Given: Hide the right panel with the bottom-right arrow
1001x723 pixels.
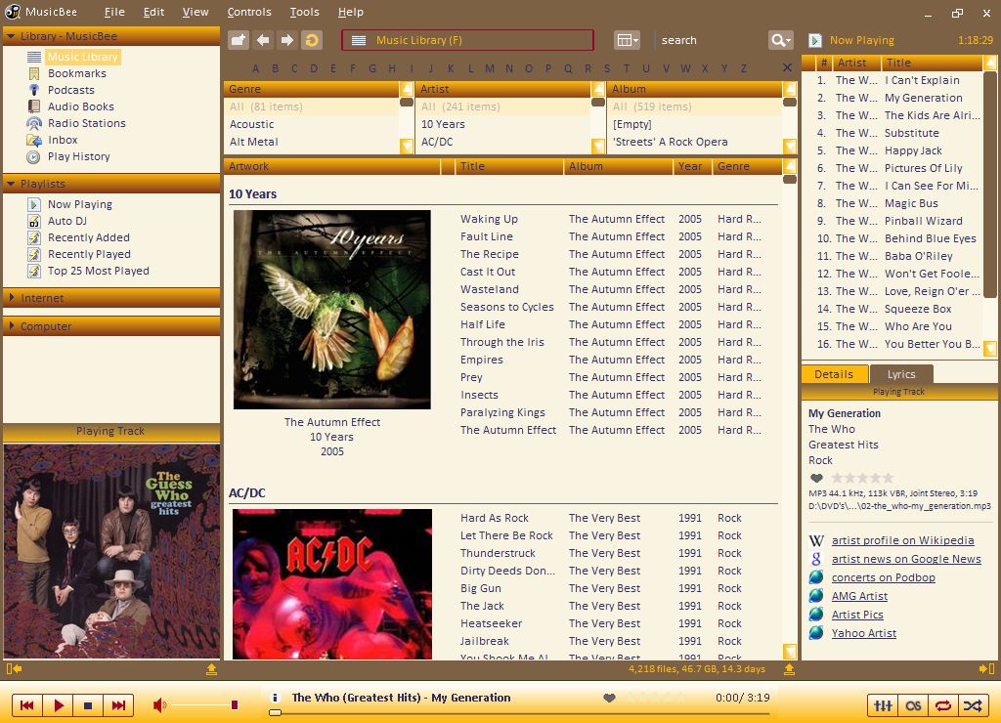Looking at the screenshot, I should pos(987,668).
